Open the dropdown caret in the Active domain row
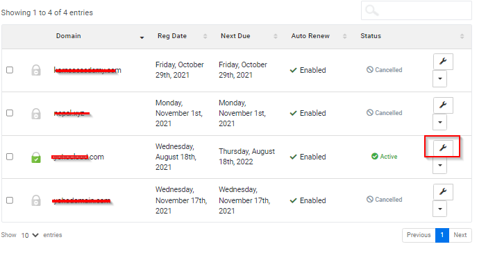 pos(439,166)
